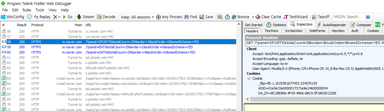Clear Cache from the toolbar
Screen dimensions: 384x111
(x=268, y=17)
